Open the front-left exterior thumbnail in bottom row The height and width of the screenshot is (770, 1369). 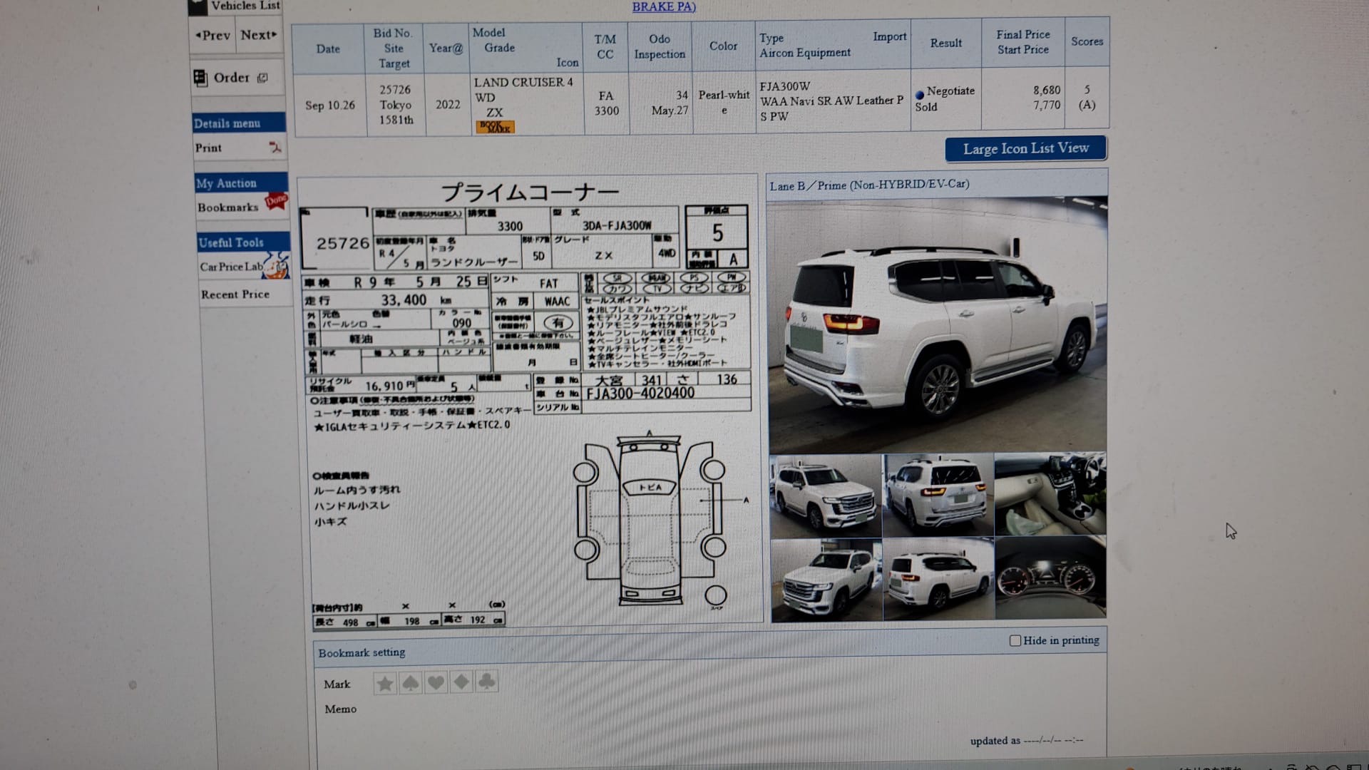(826, 580)
